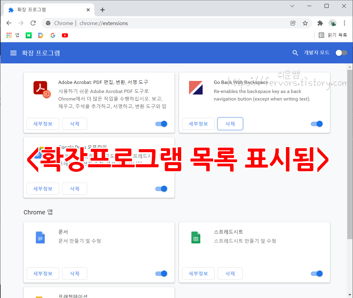The image size is (353, 298).
Task: Open 세부정보 for the 스프레드시트 app
Action: coord(198,274)
